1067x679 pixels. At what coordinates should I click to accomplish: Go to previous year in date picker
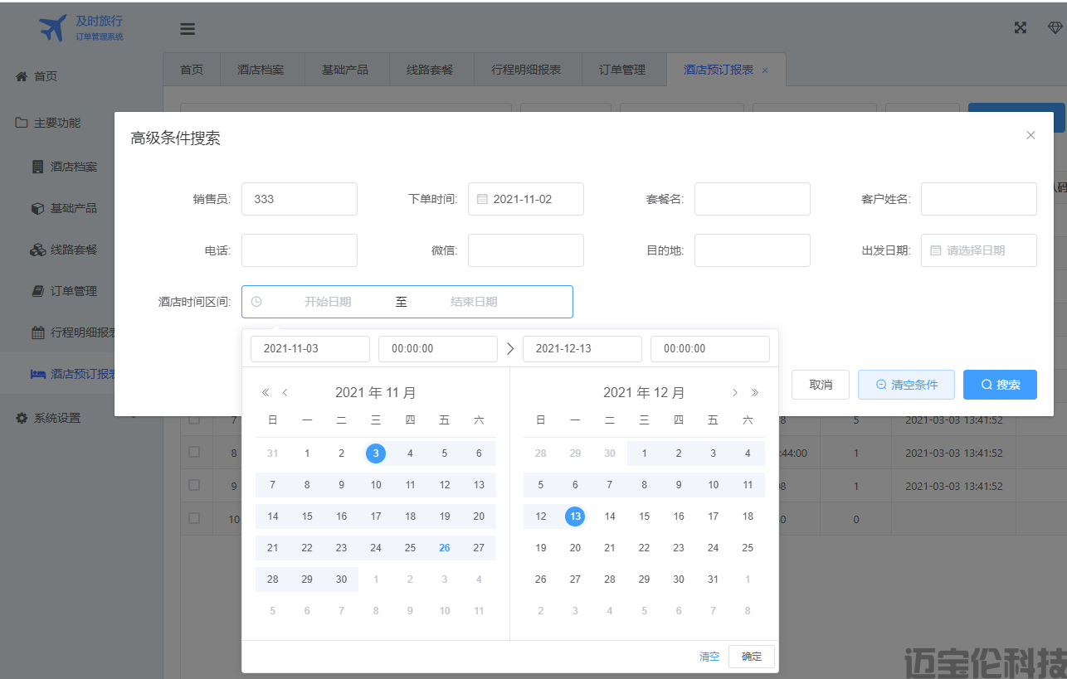click(x=266, y=393)
